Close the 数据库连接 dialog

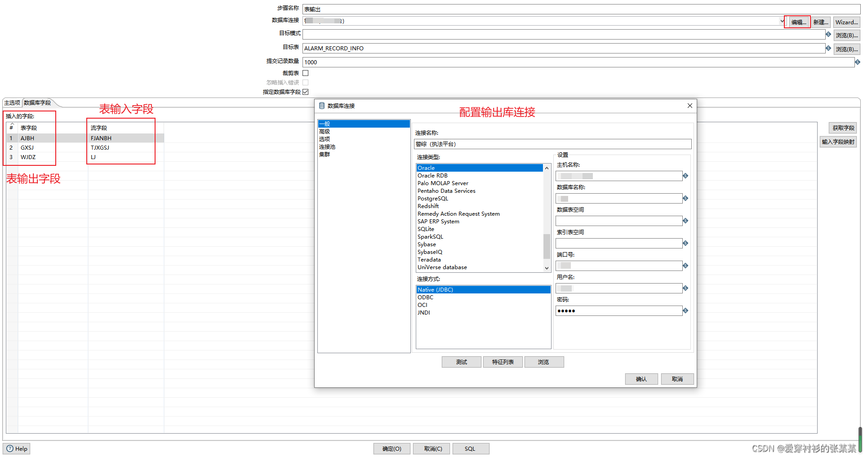coord(690,106)
